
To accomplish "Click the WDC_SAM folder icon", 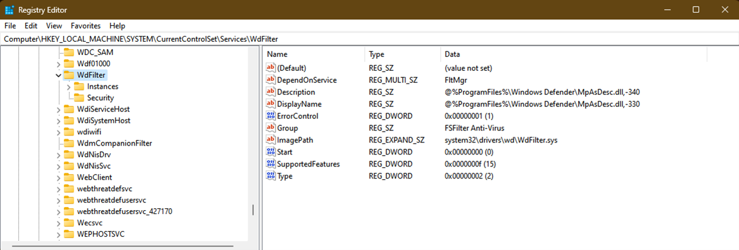I will [x=69, y=52].
